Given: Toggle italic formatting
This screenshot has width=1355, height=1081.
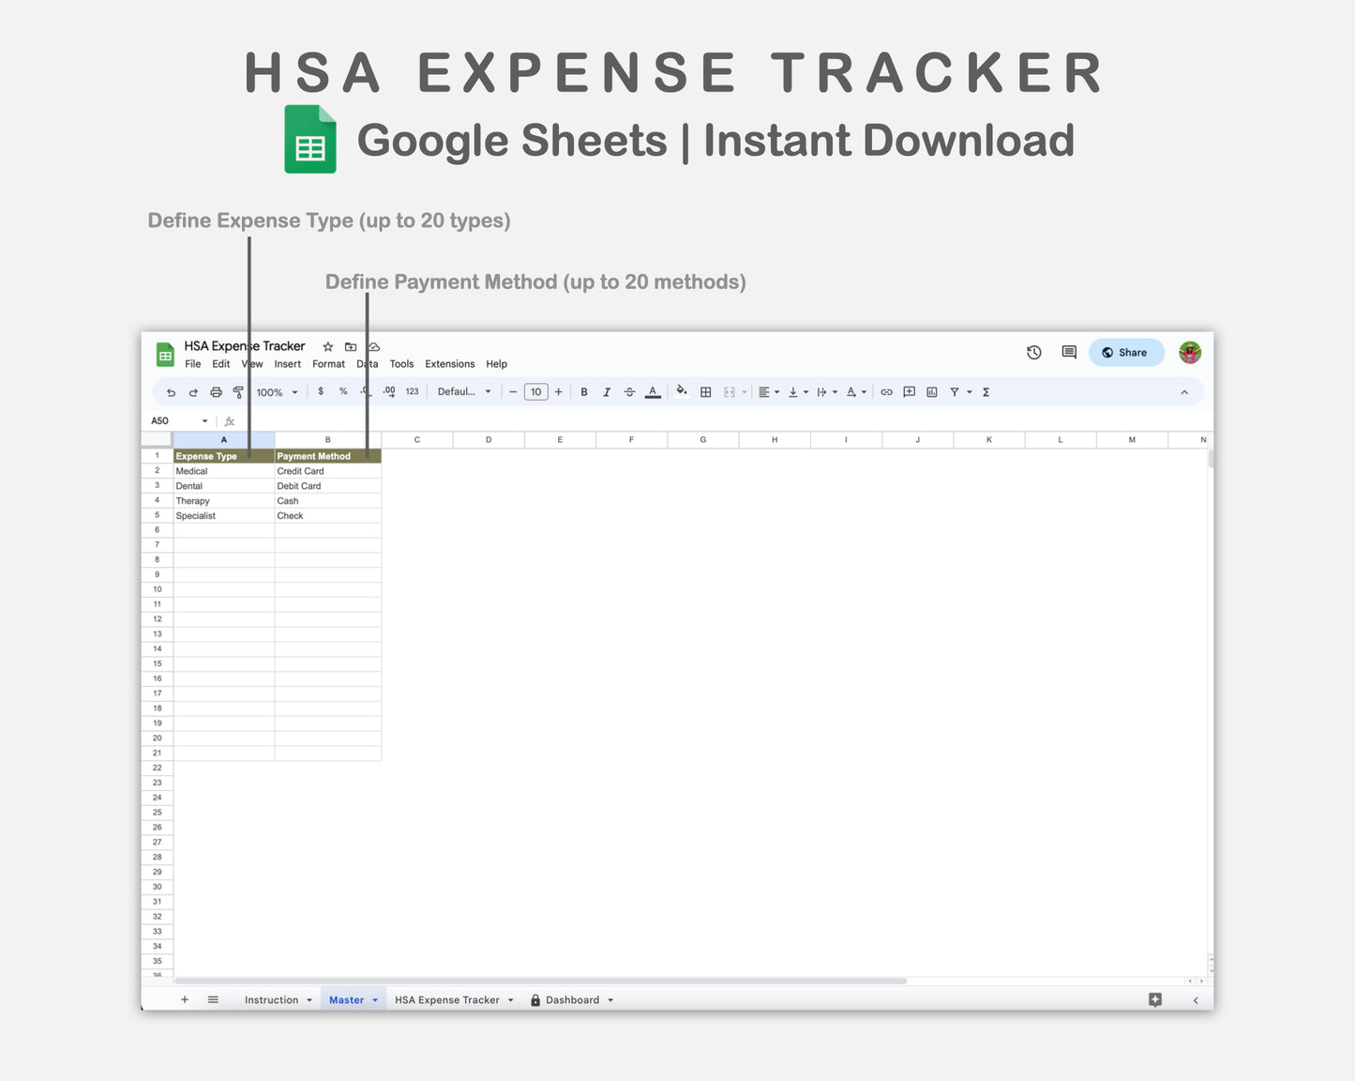Looking at the screenshot, I should click(607, 391).
